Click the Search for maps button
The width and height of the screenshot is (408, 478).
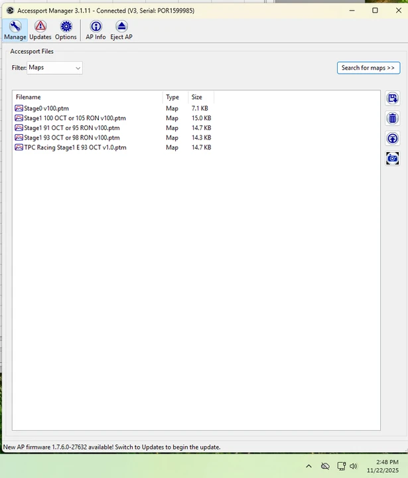click(x=368, y=68)
